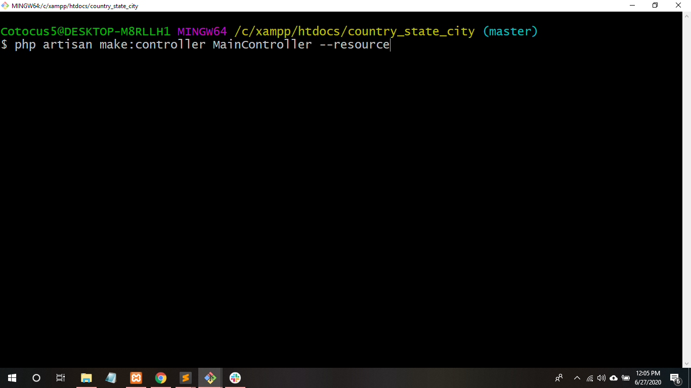Screen dimensions: 691x388
Task: Open the volume control in tray
Action: (x=601, y=378)
